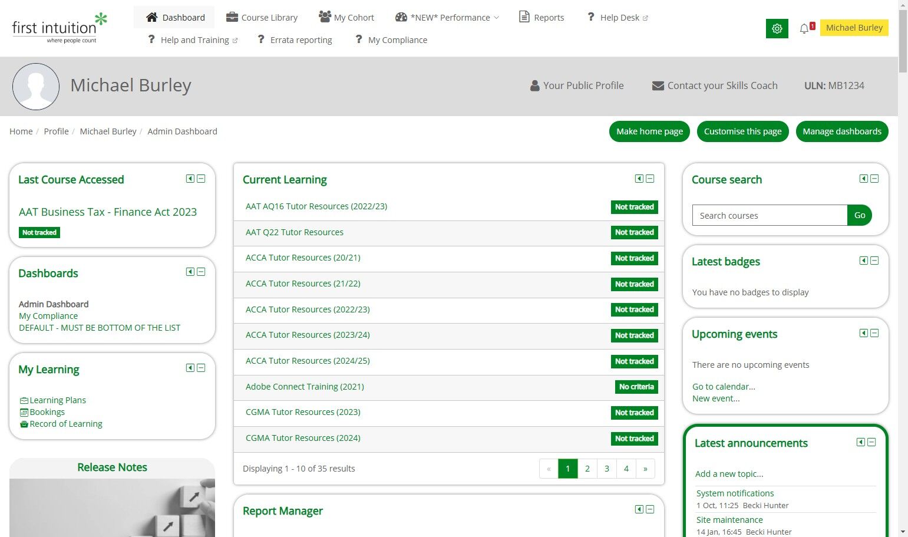Collapse the Current Learning block
Screen dimensions: 908x537
[x=650, y=179]
